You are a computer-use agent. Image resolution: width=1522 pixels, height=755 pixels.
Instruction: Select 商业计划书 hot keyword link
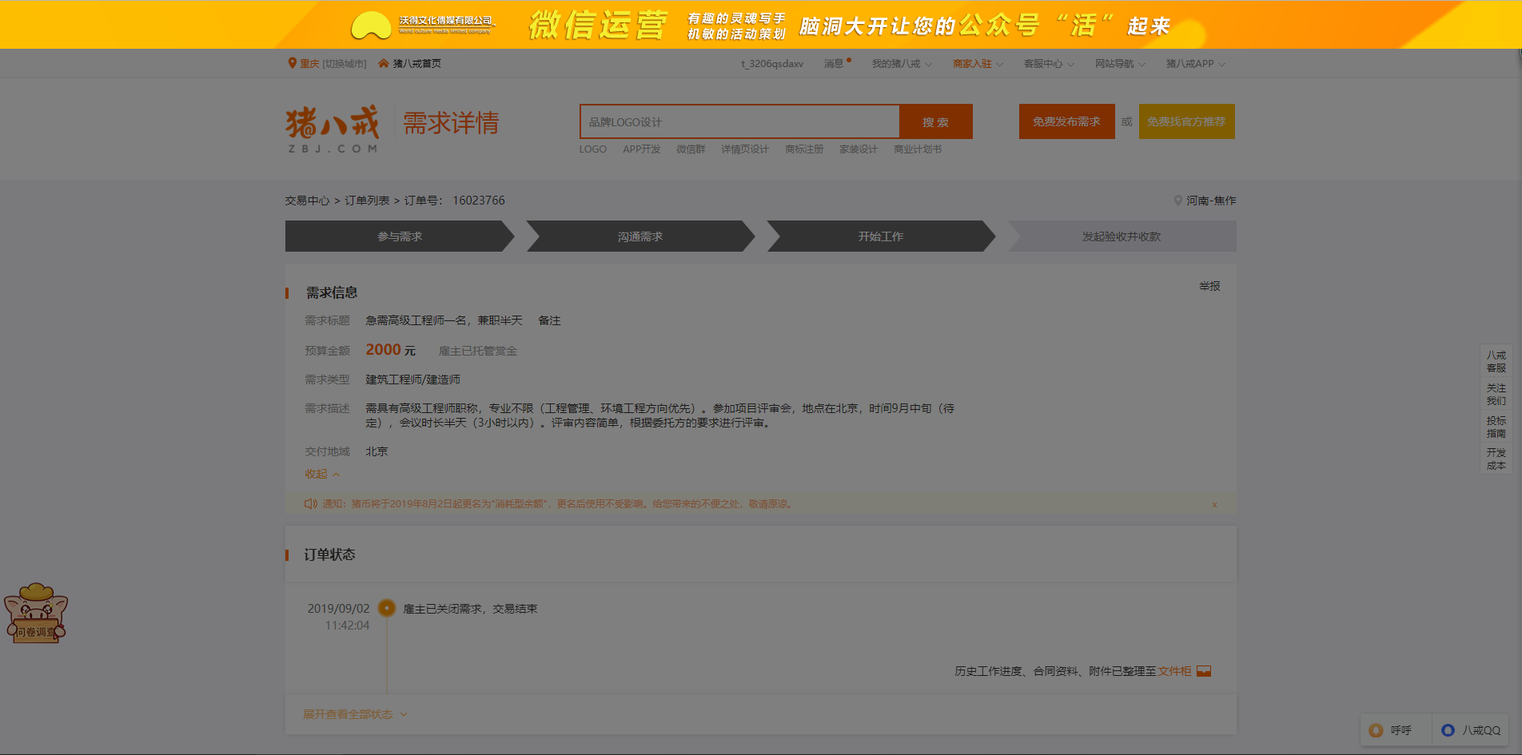pyautogui.click(x=917, y=149)
